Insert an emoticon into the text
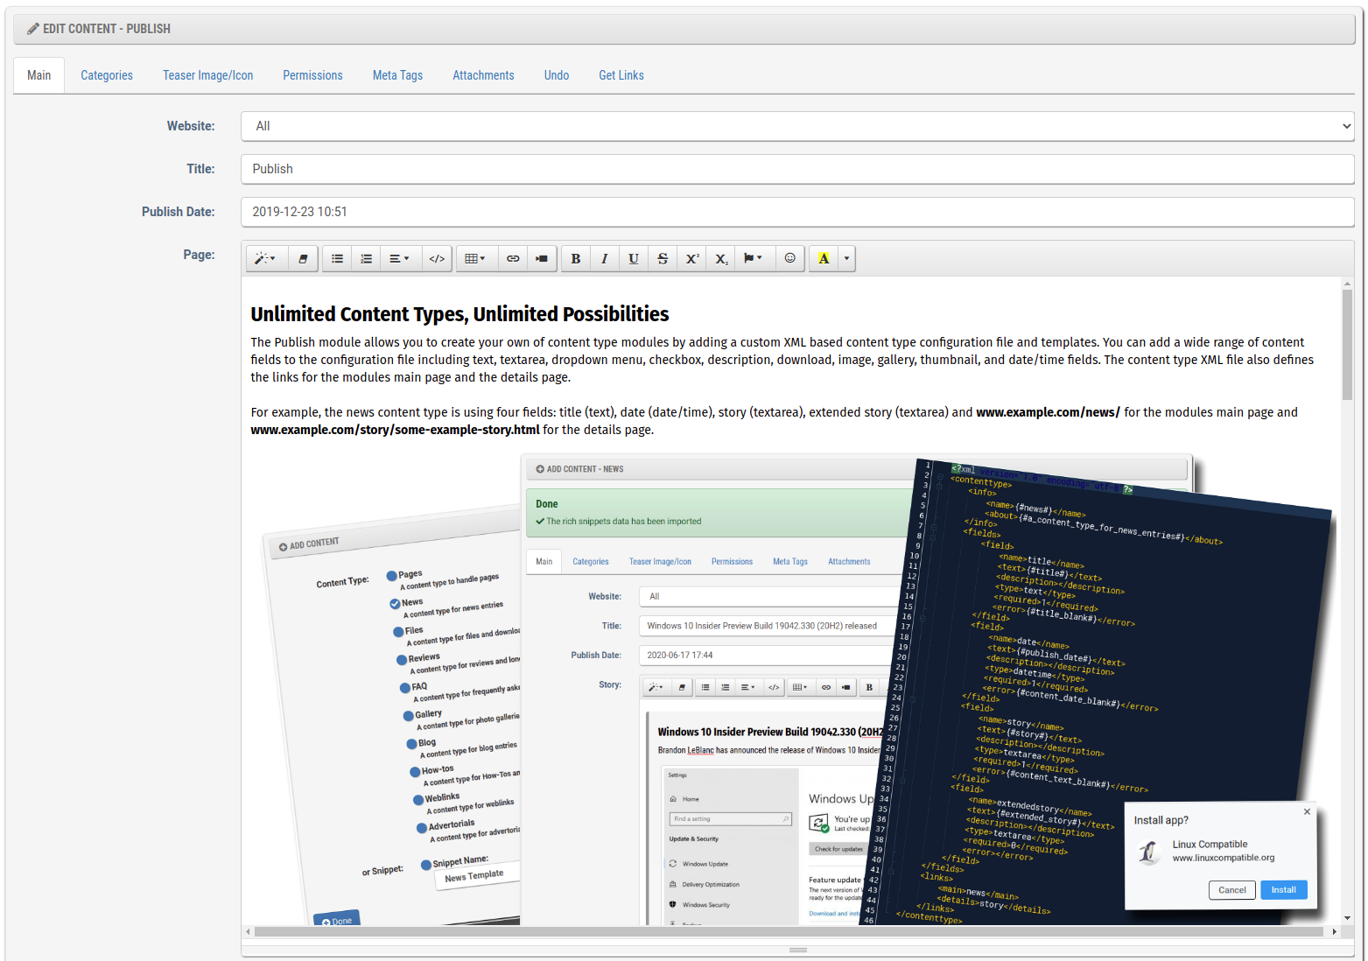This screenshot has height=961, width=1368. [789, 258]
